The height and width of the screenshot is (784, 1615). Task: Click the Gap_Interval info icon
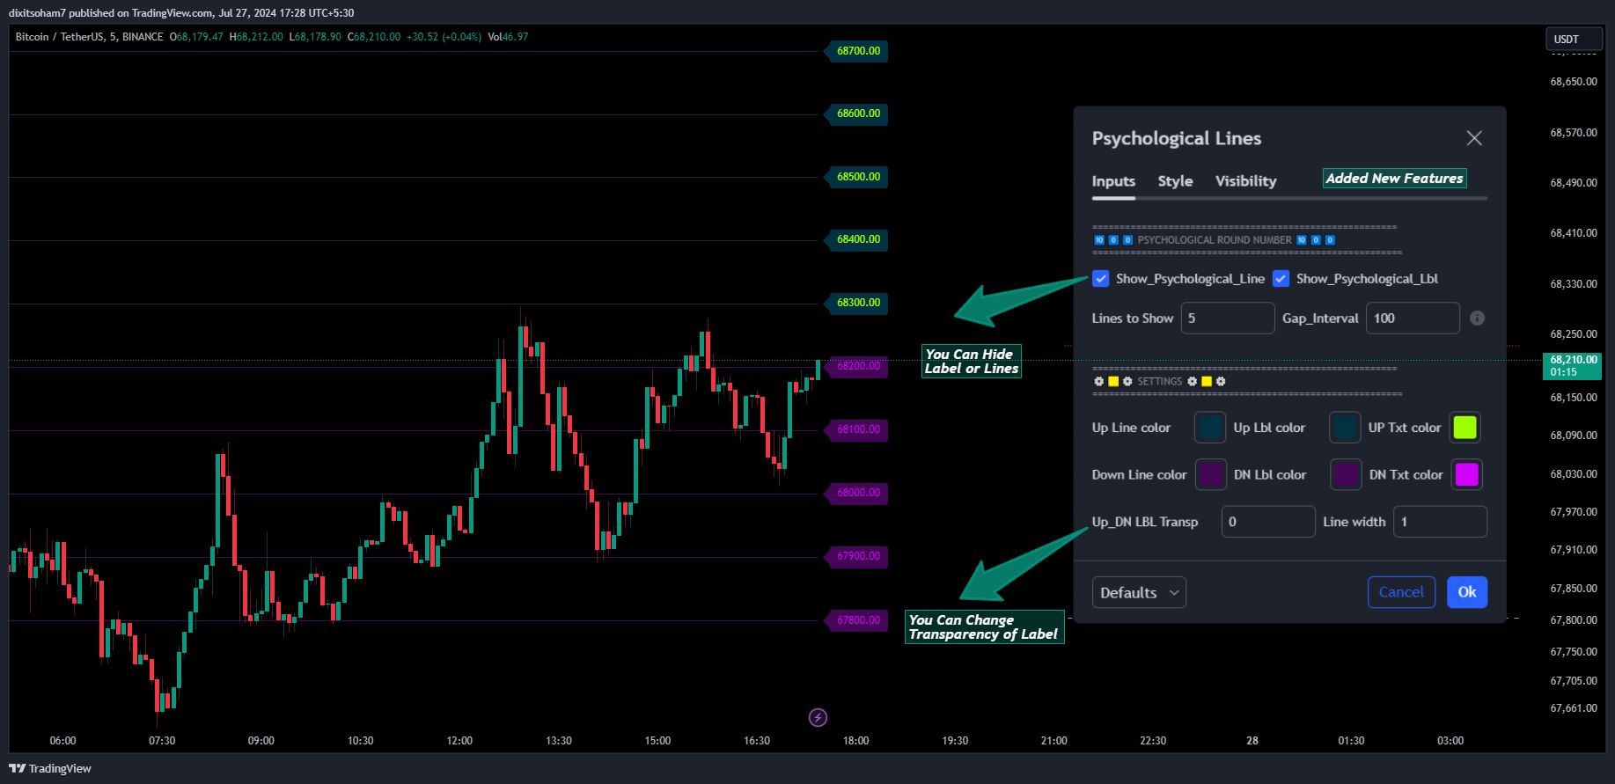(x=1477, y=319)
